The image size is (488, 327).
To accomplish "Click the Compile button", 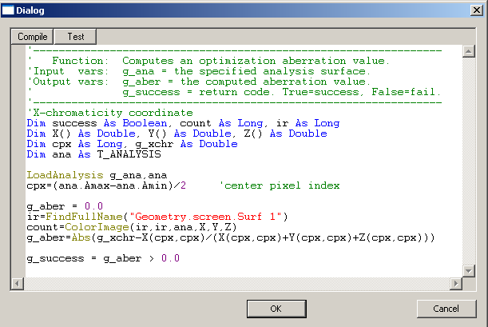I will 32,37.
